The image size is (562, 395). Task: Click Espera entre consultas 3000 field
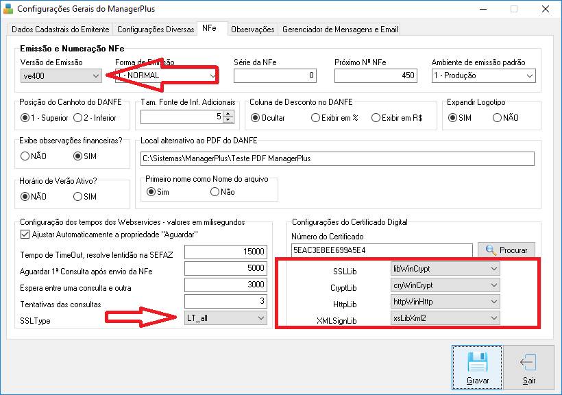click(x=225, y=285)
